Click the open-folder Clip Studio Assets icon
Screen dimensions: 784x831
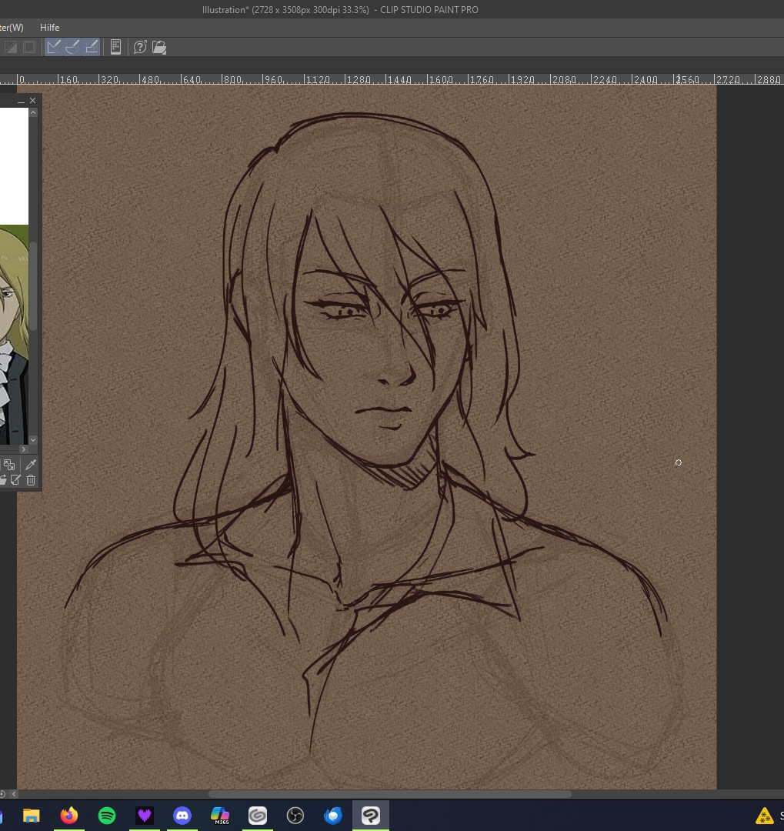[x=159, y=47]
